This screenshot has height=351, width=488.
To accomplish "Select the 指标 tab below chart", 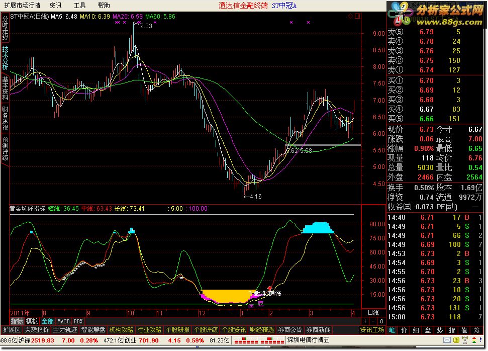I will point(17,321).
